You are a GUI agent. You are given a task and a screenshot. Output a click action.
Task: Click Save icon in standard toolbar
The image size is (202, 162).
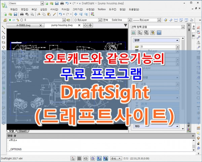click(15, 14)
